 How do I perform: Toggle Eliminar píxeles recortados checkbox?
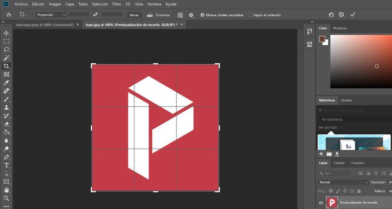202,15
